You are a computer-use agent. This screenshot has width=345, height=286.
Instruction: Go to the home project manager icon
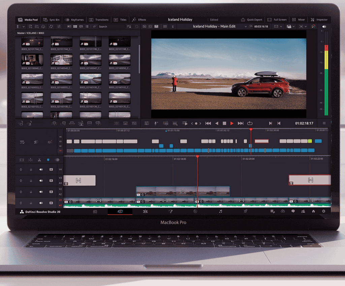point(313,211)
